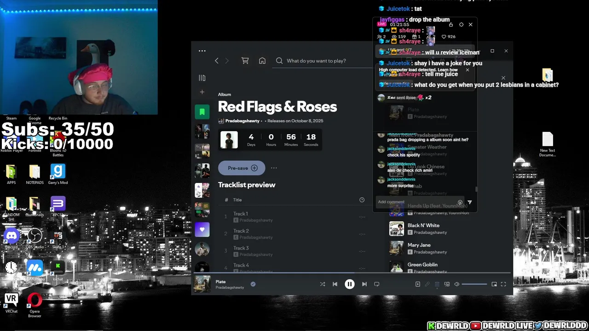
Task: Click the chat overlay scrollbar
Action: [x=476, y=189]
